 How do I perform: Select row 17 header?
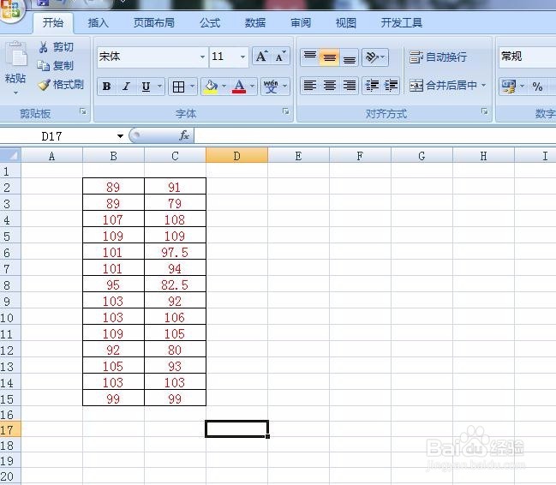tap(10, 430)
